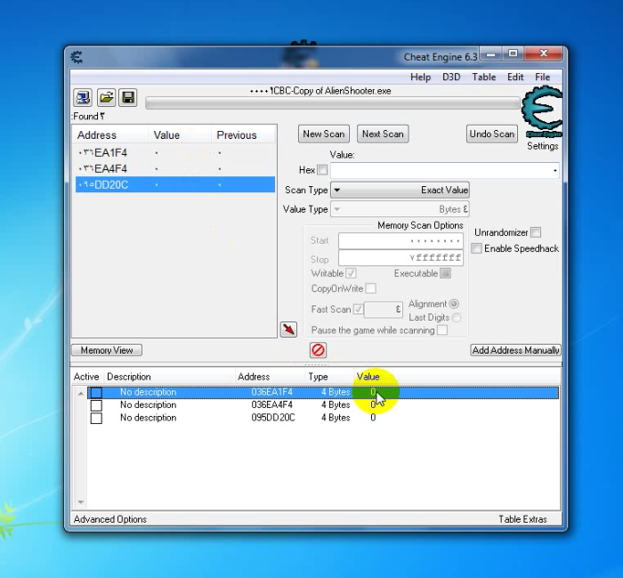Viewport: 623px width, 578px height.
Task: Open the File menu
Action: pyautogui.click(x=542, y=77)
